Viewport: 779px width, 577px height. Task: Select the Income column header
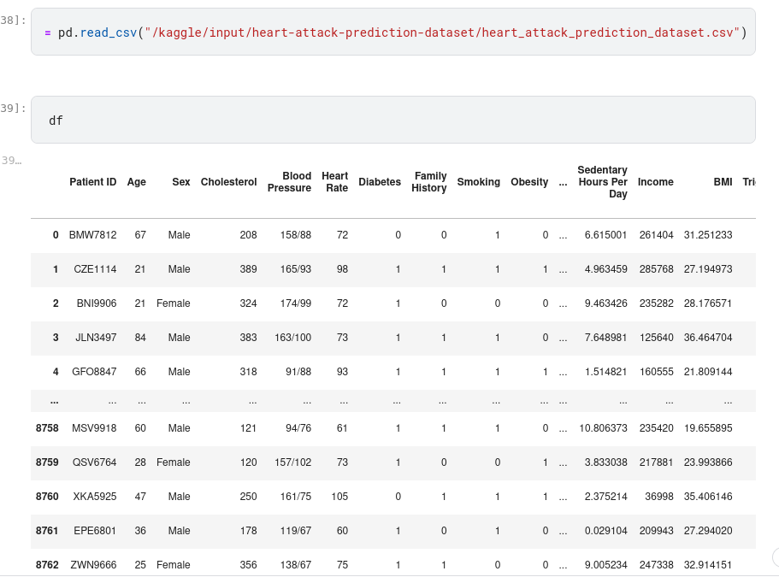[655, 182]
